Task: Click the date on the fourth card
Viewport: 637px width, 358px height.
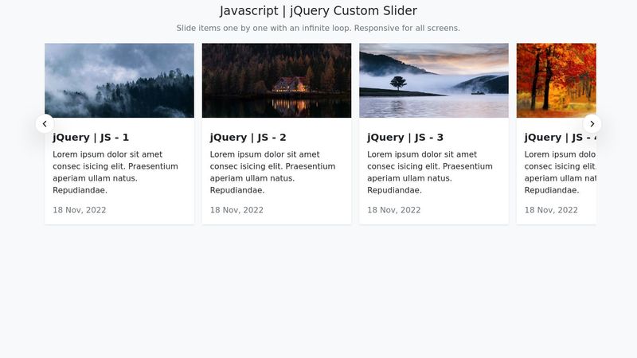Action: click(x=551, y=210)
